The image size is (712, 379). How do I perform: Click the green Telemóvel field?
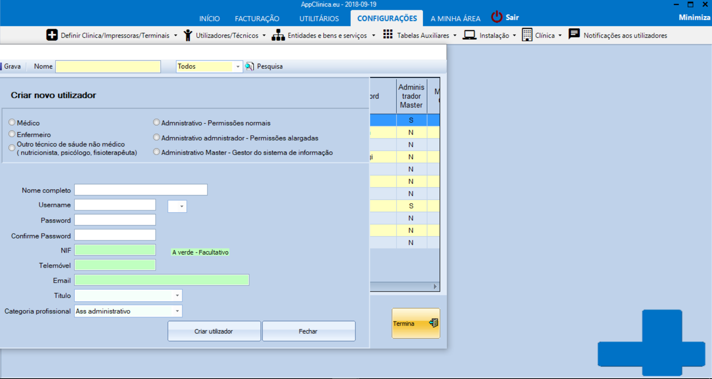click(x=115, y=265)
